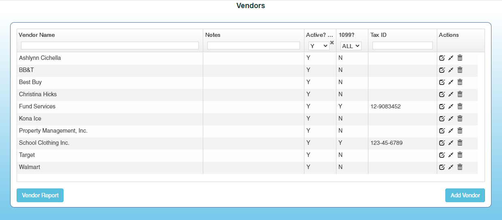Clear the Active filter with the X
This screenshot has width=502, height=220.
(x=332, y=42)
